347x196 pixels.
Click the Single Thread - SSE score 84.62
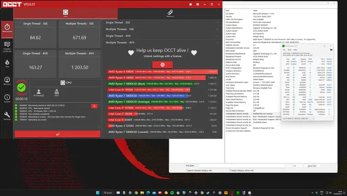coord(35,38)
